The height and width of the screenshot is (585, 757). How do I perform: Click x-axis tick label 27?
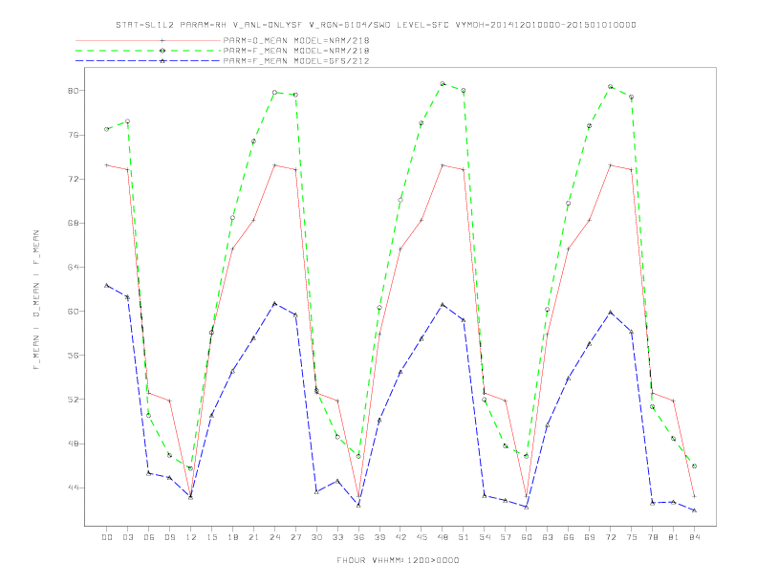click(x=295, y=537)
